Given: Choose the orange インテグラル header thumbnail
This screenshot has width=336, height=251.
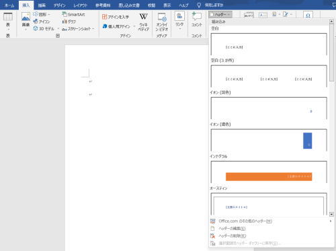Looking at the screenshot, I should tap(269, 172).
